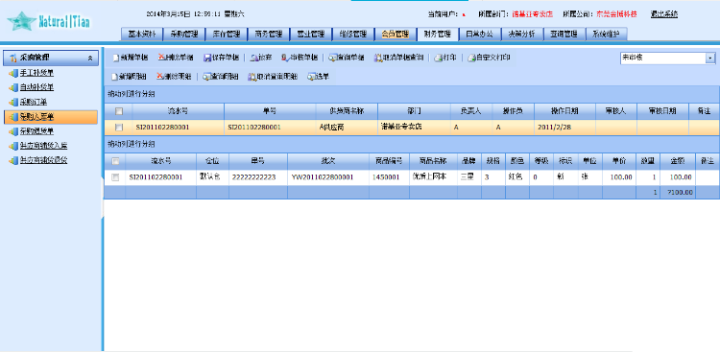720x352 pixels.
Task: Switch to the 决策分析 tab
Action: (521, 34)
